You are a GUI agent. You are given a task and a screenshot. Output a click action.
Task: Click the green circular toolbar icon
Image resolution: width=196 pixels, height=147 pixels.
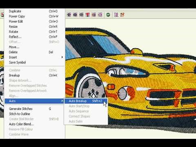(x=108, y=15)
